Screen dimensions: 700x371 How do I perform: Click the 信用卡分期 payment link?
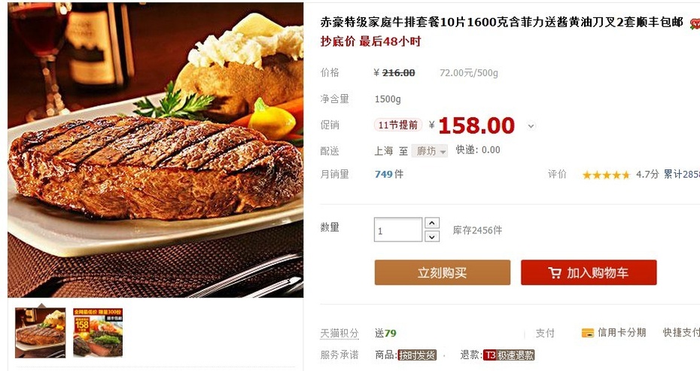point(622,333)
